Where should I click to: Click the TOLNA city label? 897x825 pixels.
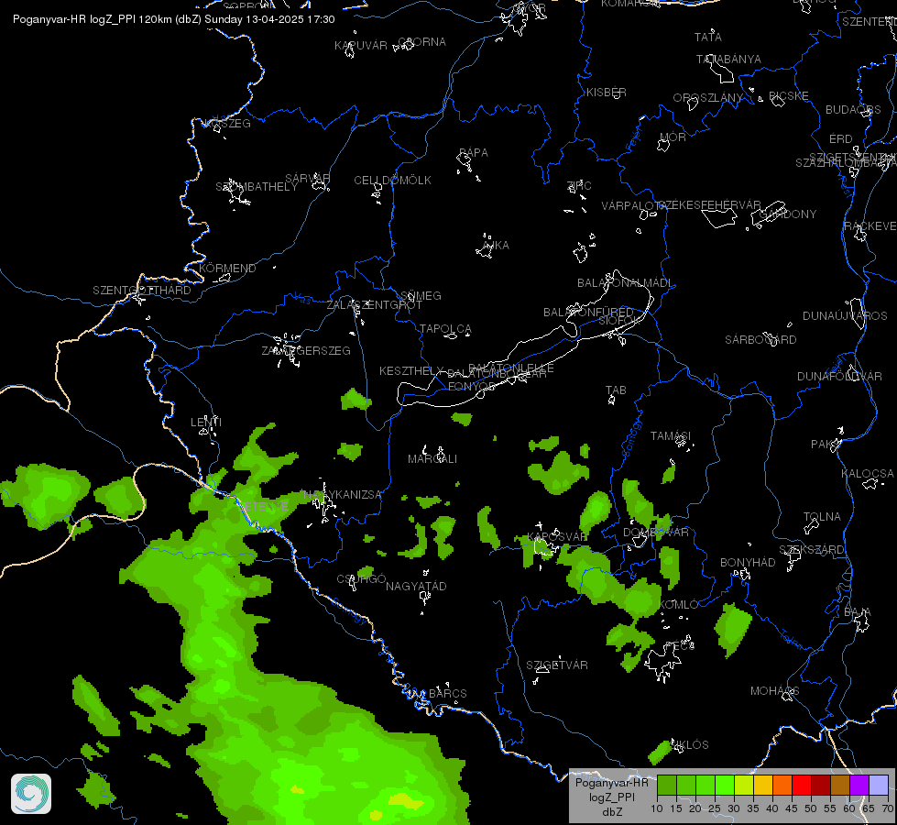(822, 517)
